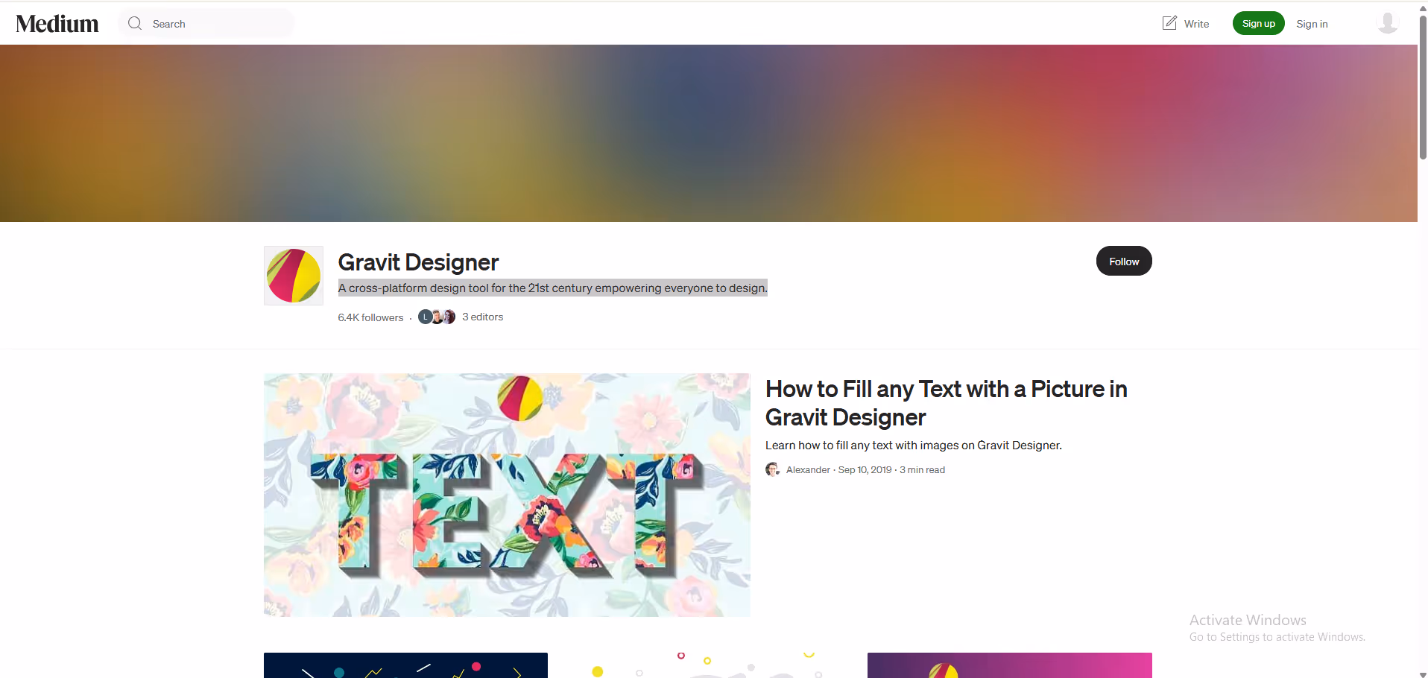Open the article about filling text with pictures
1428x678 pixels.
pyautogui.click(x=946, y=402)
